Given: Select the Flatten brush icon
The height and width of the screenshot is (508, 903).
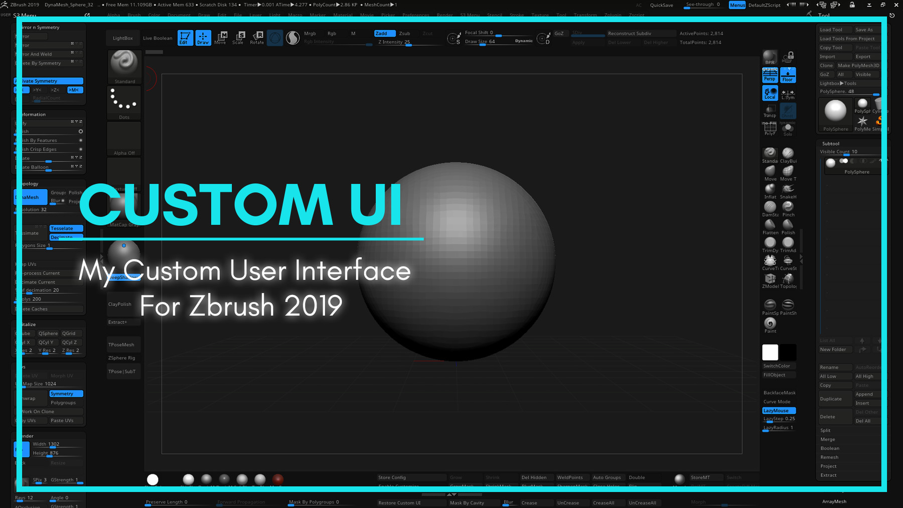Looking at the screenshot, I should 770,227.
